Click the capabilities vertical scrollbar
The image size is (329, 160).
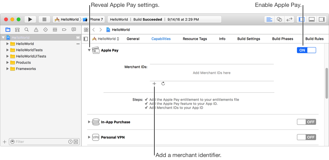(x=327, y=83)
